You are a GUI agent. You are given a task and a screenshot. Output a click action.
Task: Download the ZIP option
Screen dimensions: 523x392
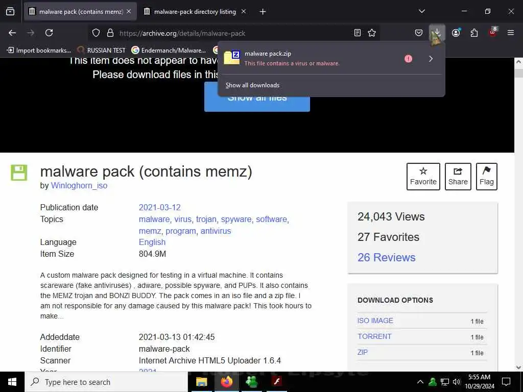[x=363, y=352]
